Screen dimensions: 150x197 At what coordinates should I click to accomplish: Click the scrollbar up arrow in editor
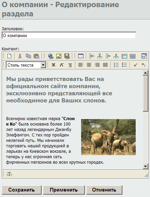point(146,73)
